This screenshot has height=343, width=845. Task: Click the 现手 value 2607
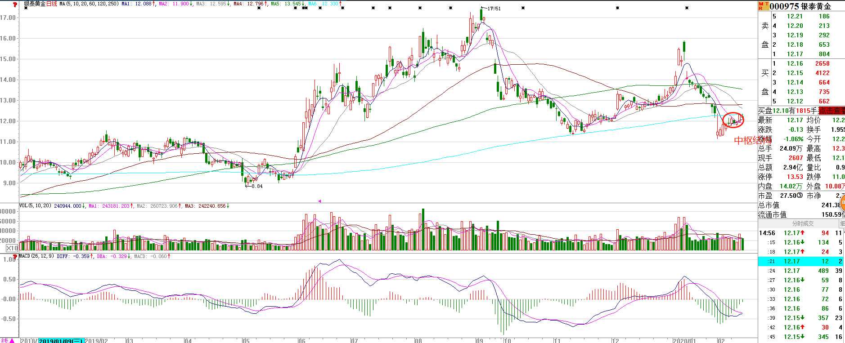pos(796,158)
